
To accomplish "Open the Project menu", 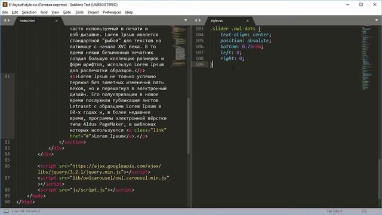I will pos(93,12).
